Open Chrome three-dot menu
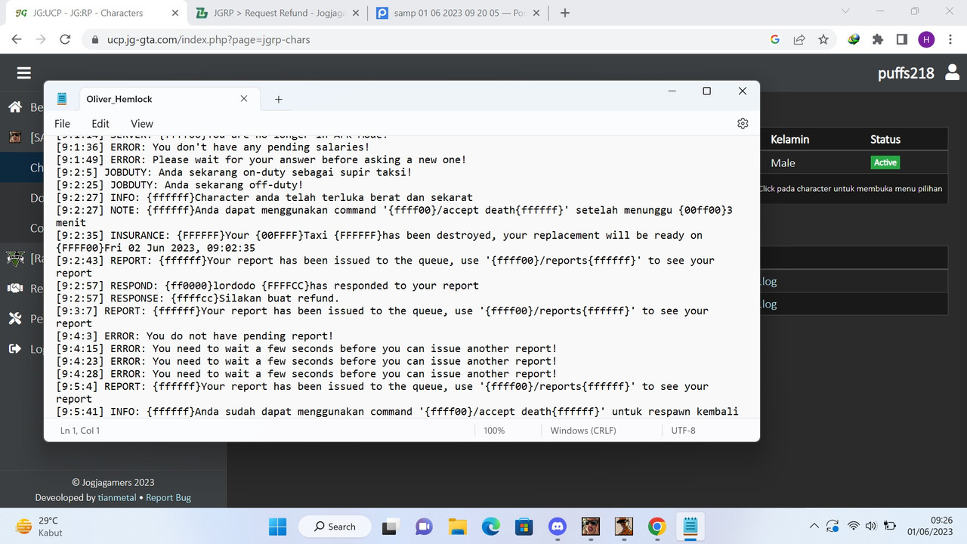967x544 pixels. coord(950,39)
